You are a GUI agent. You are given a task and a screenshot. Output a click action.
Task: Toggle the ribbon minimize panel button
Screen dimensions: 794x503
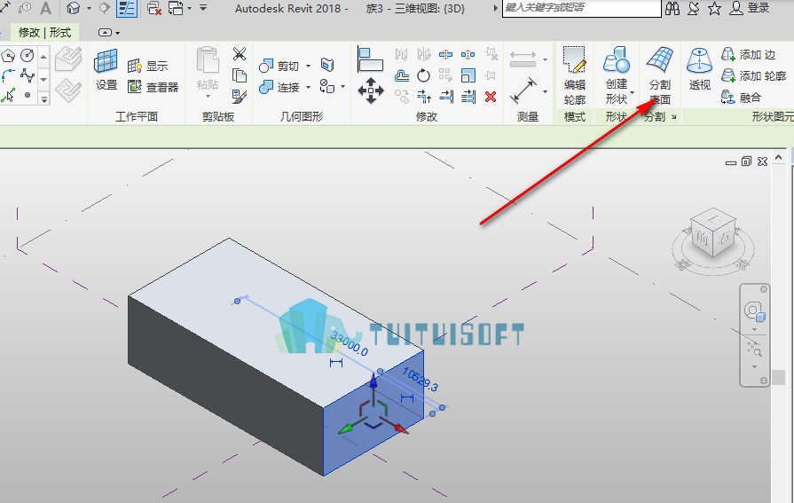point(105,33)
